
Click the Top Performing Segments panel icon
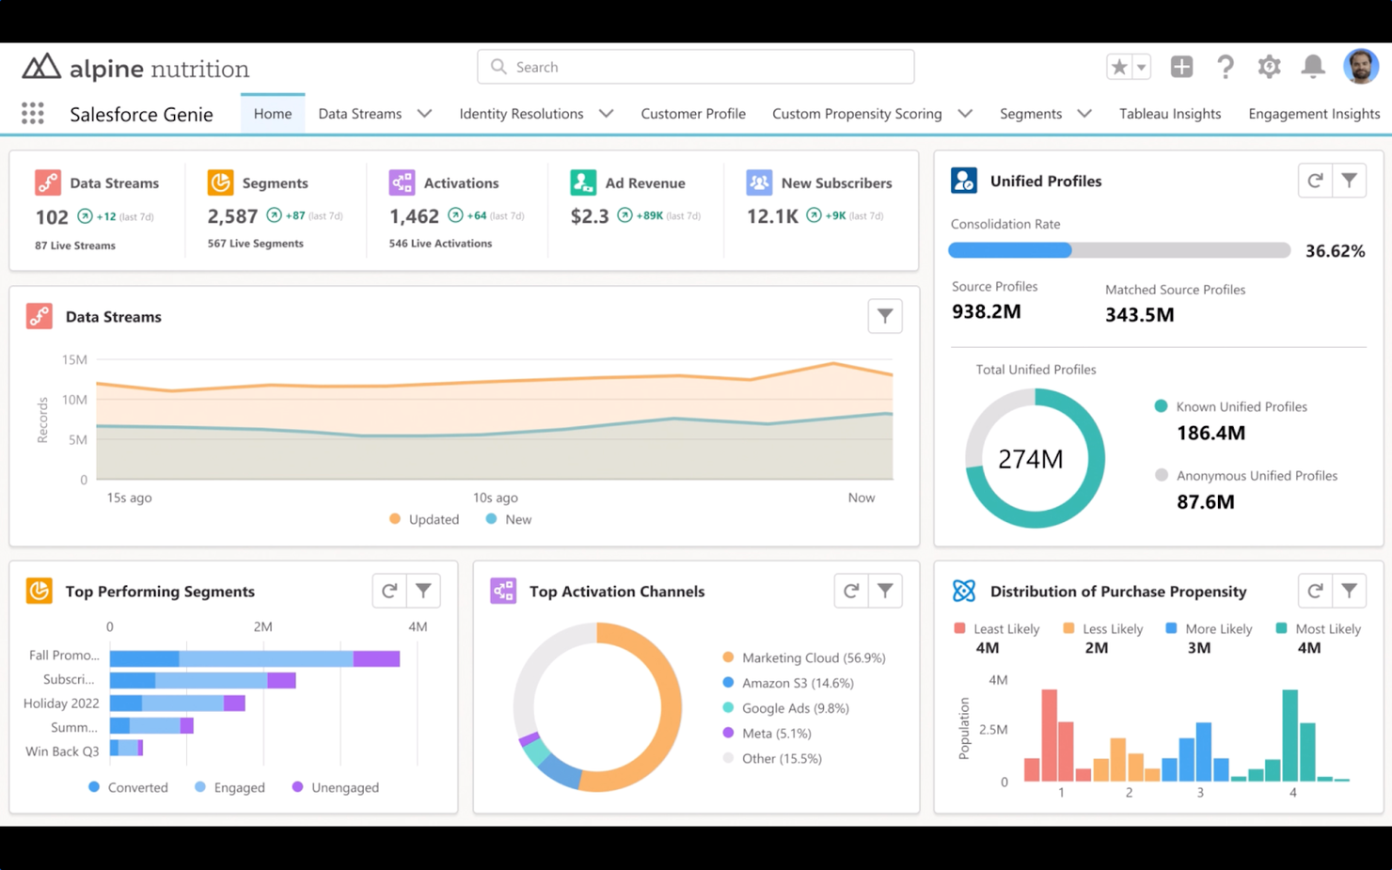[40, 591]
